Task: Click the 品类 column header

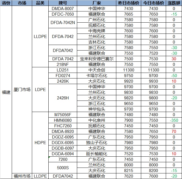Action: click(40, 3)
